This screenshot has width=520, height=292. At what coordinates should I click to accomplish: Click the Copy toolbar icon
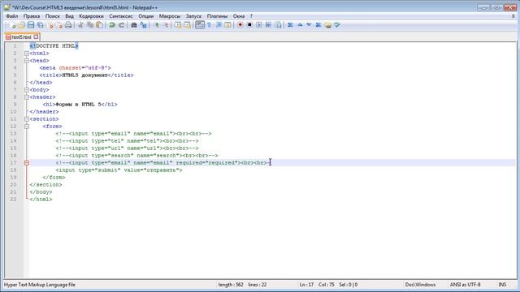point(90,25)
